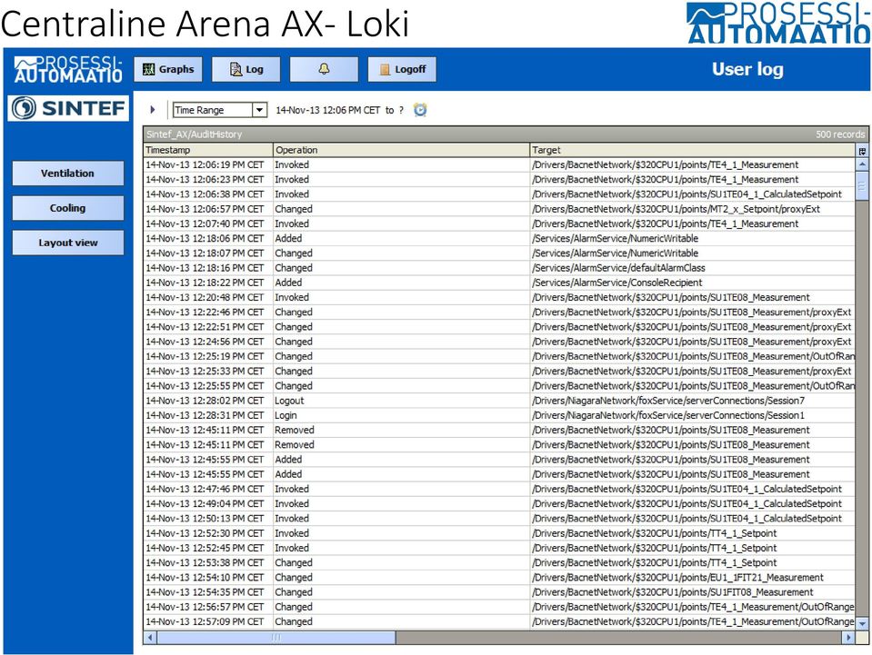Click 'Changed' in the 12:53:38 PM row
This screenshot has height=655, width=872.
click(x=294, y=562)
